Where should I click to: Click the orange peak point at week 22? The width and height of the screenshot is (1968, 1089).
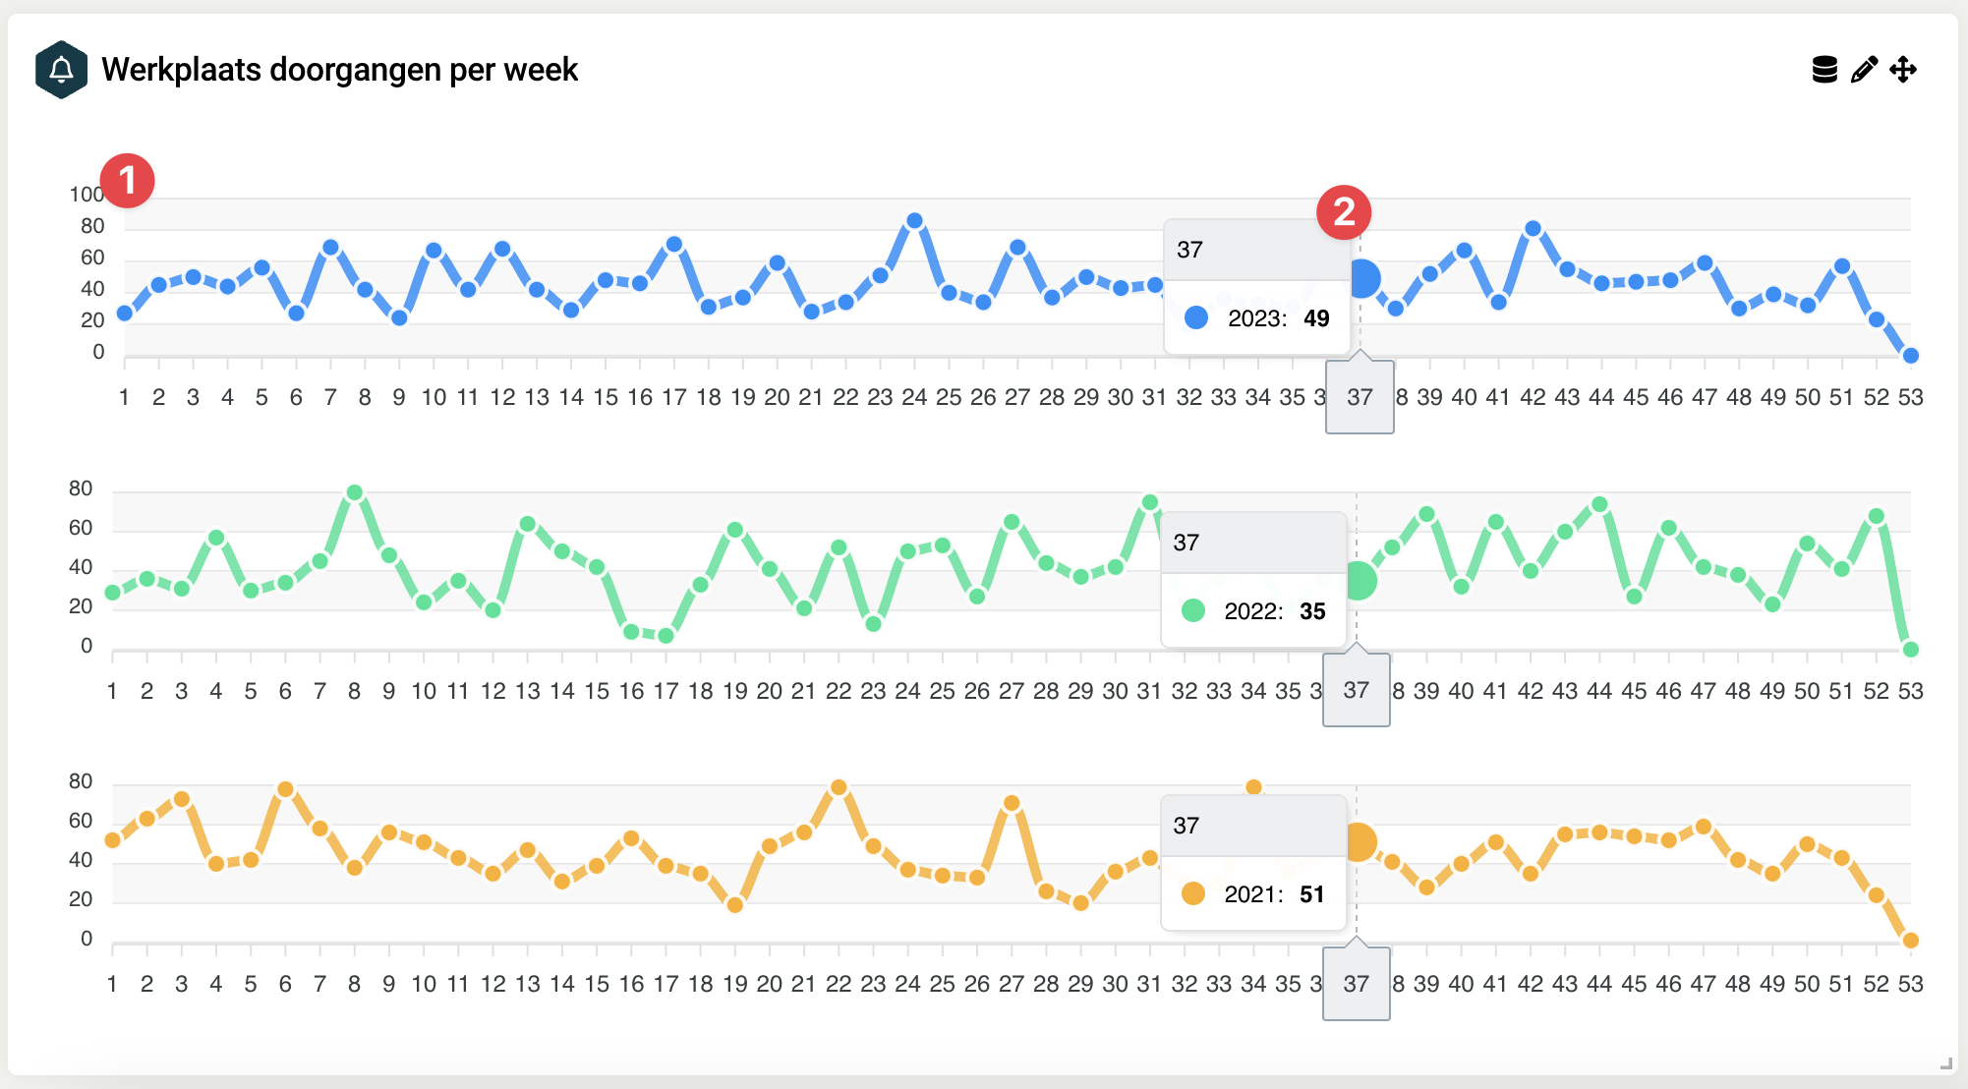point(839,787)
